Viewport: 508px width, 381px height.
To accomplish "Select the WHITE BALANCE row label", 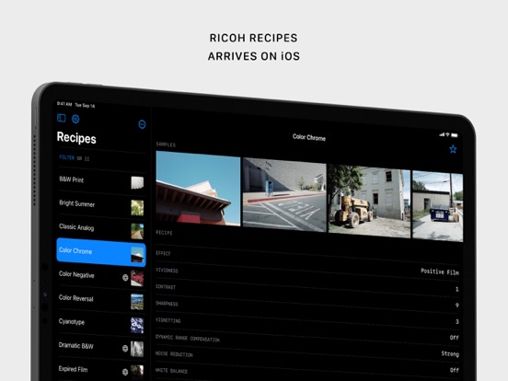I will click(x=172, y=371).
